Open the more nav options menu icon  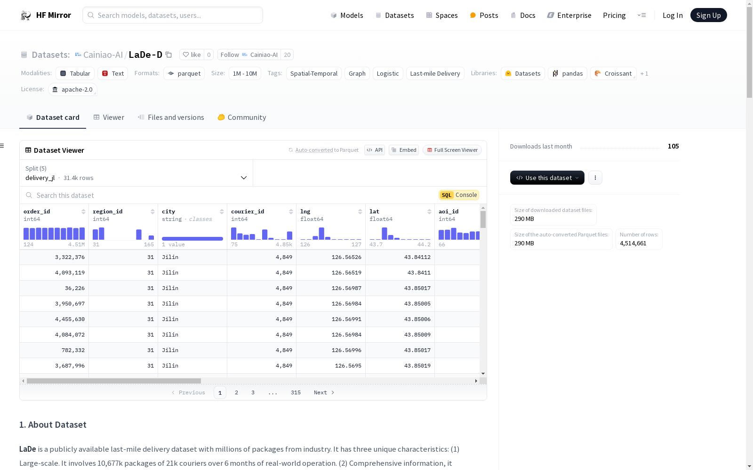(641, 15)
